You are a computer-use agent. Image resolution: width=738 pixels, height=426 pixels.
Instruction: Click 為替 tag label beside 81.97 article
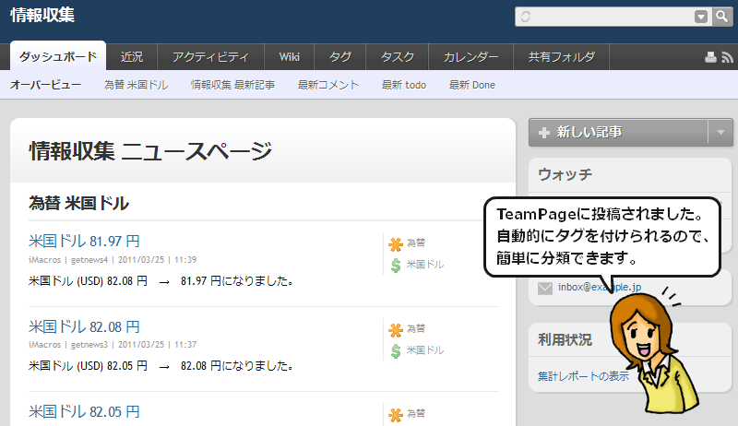point(416,243)
